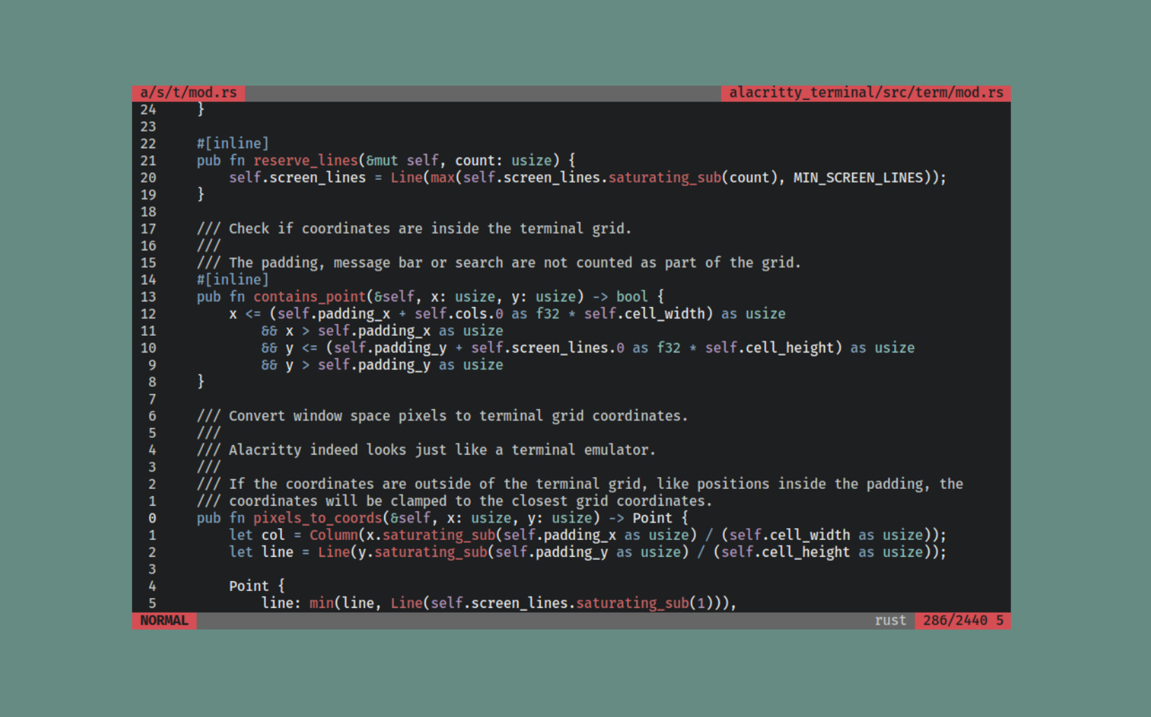
Task: Click the comment 'If the coordinates are outside of the terminal grid'
Action: [579, 484]
